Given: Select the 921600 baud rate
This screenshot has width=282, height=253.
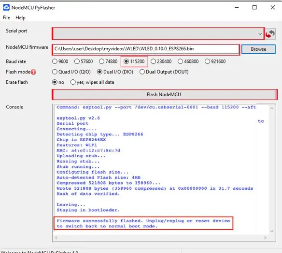Looking at the screenshot, I should [215, 61].
